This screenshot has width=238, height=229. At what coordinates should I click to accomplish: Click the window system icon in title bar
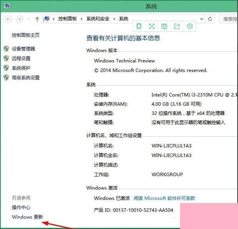point(7,6)
